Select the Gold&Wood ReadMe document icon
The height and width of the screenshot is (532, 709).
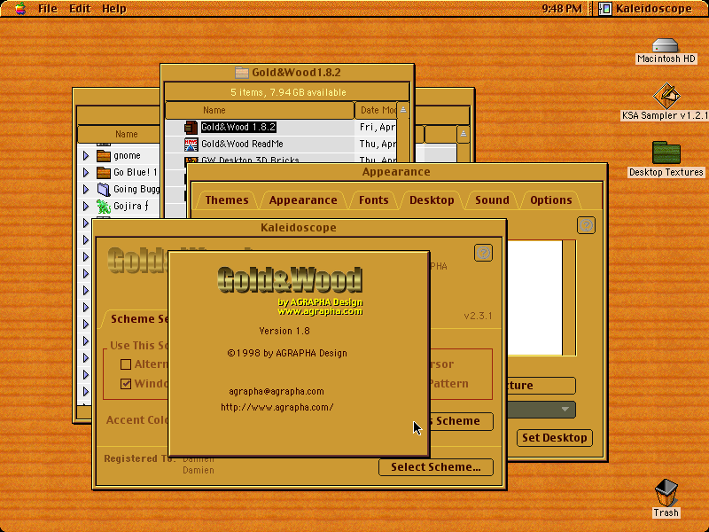(x=191, y=145)
